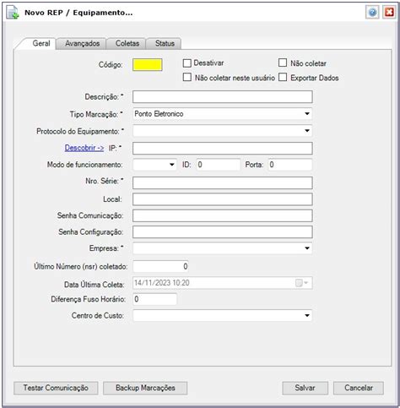This screenshot has height=408, width=400.
Task: Click the Porta input field
Action: click(290, 165)
